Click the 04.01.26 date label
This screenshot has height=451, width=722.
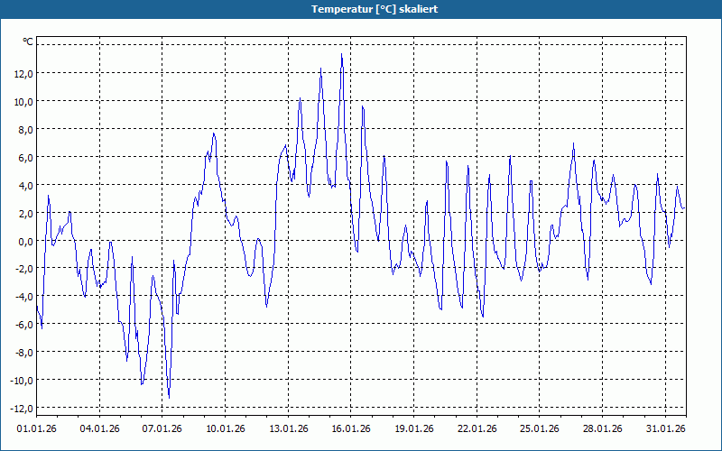[99, 429]
